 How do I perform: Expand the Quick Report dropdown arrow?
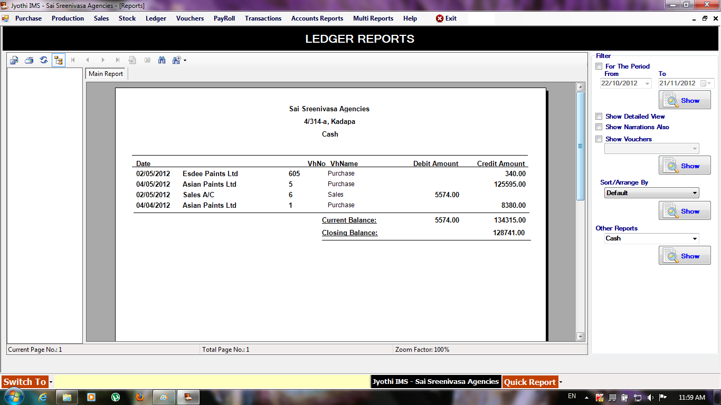(x=561, y=382)
